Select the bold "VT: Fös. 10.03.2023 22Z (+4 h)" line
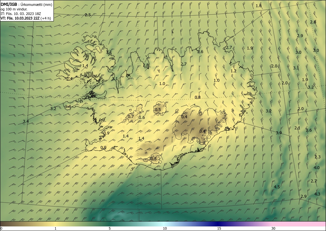 (x=25, y=18)
